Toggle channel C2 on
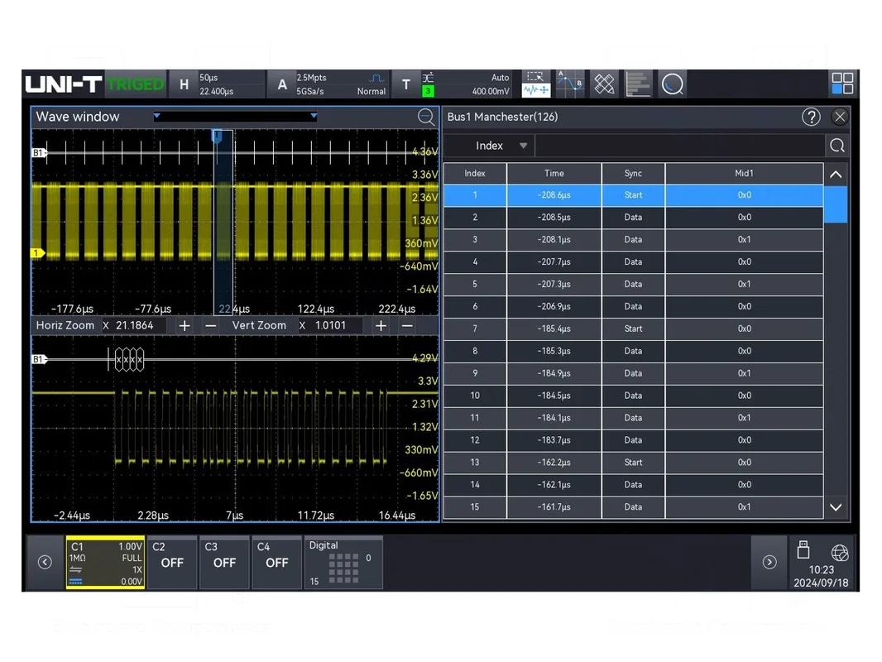The width and height of the screenshot is (882, 662). (x=171, y=563)
